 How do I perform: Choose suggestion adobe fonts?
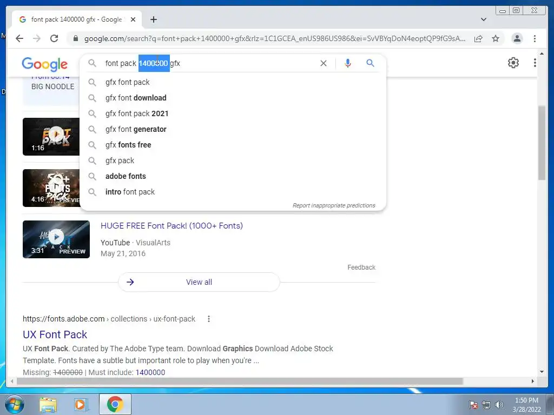coord(233,176)
